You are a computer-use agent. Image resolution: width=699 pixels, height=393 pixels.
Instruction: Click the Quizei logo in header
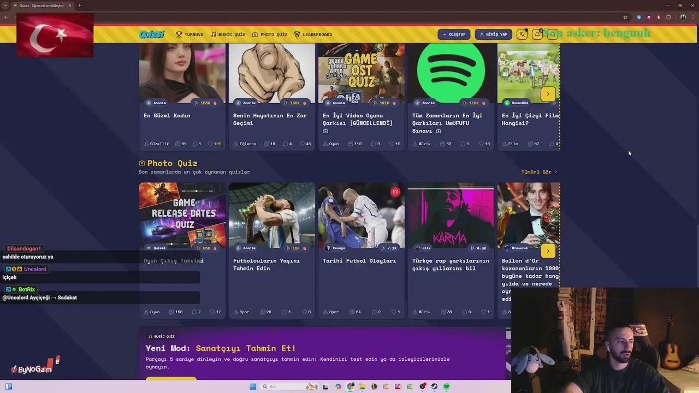tap(152, 34)
